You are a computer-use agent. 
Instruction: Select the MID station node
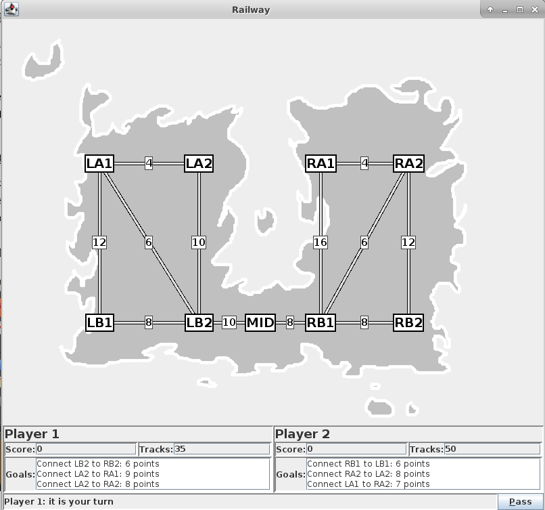pyautogui.click(x=260, y=322)
